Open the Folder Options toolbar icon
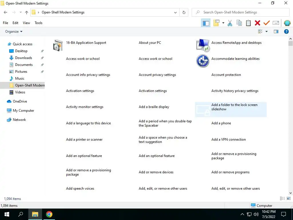 216,23
